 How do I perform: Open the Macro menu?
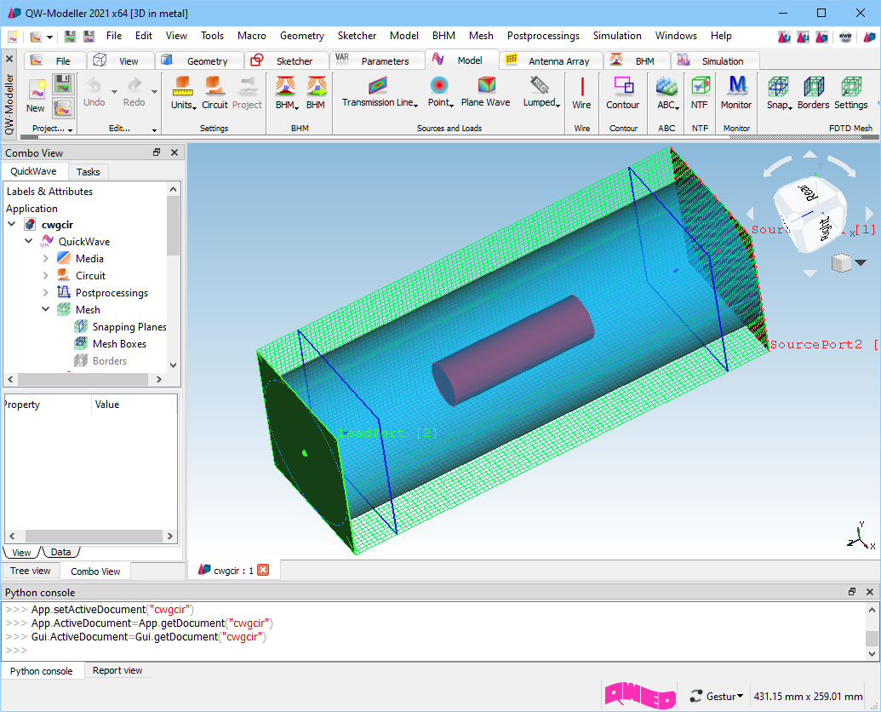[251, 36]
